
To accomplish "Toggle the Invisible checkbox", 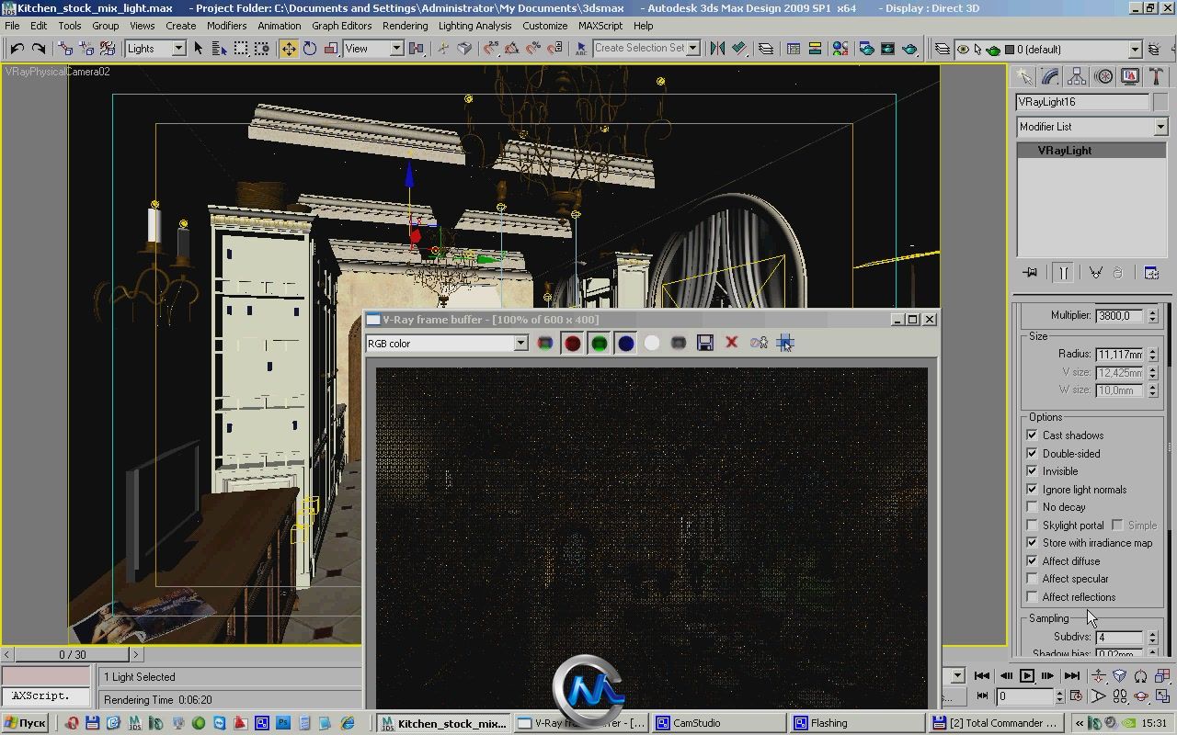I will coord(1032,471).
